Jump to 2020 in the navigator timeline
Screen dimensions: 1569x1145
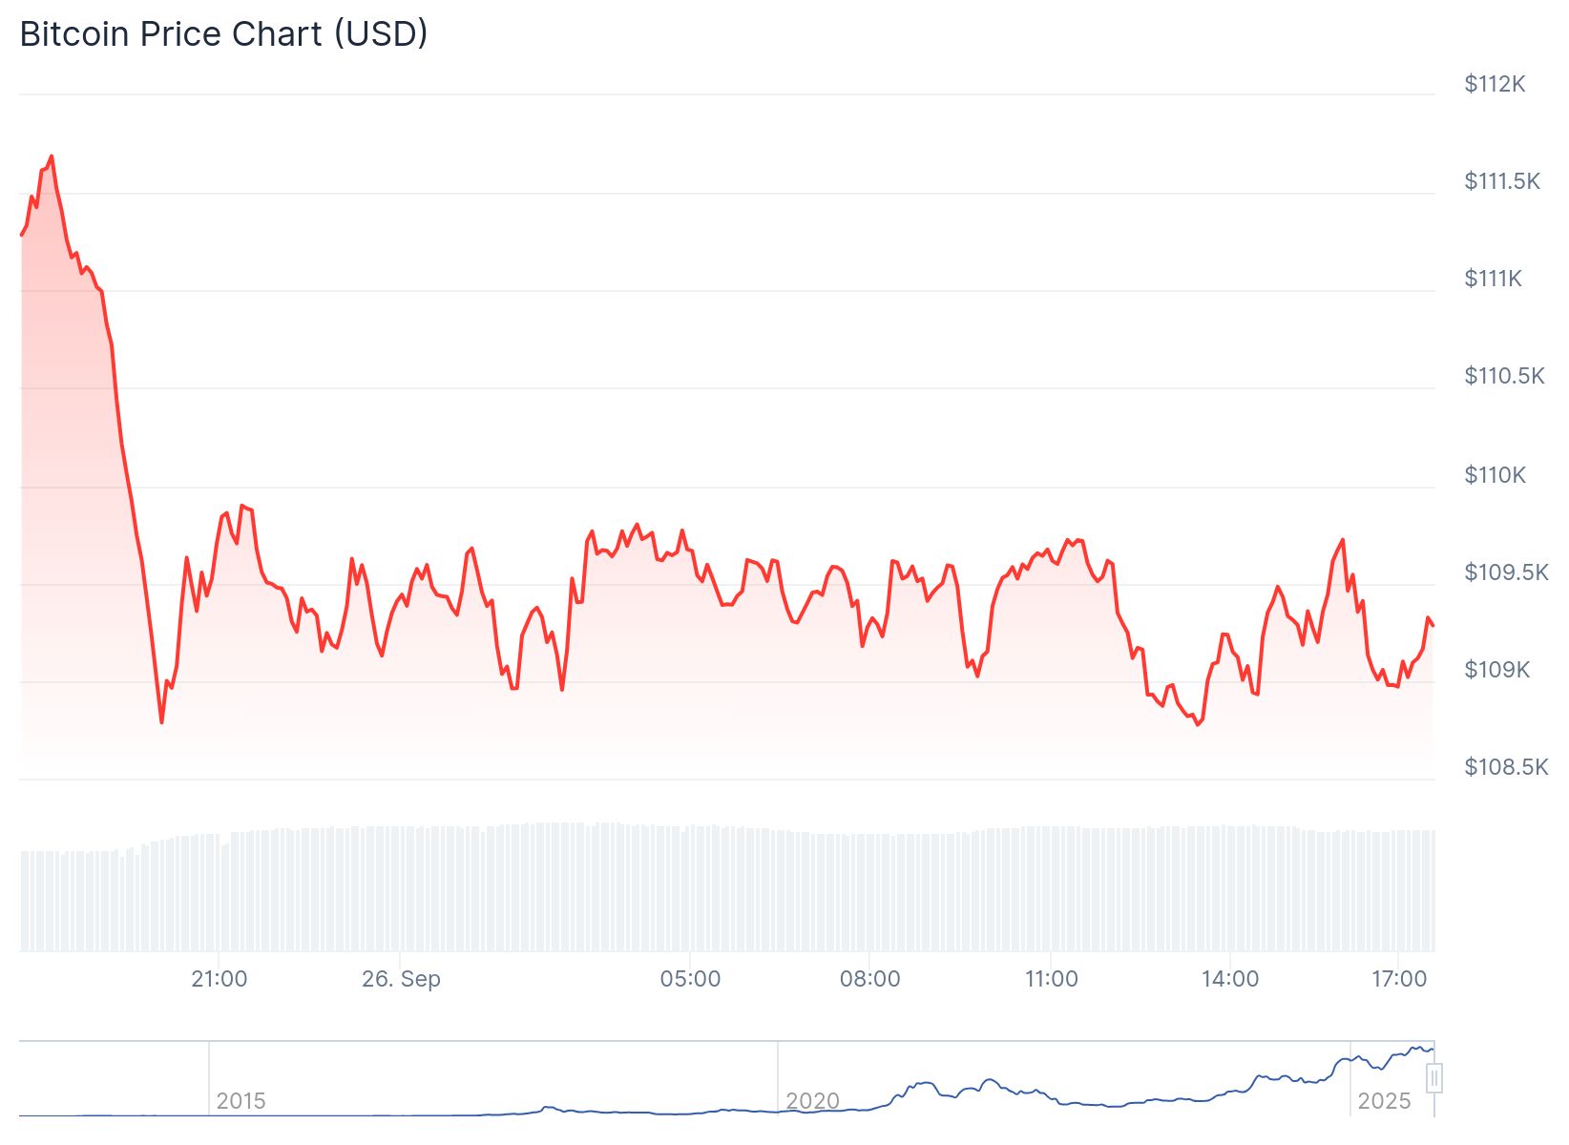click(812, 1101)
